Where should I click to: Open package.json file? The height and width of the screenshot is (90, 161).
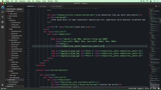tap(12, 84)
